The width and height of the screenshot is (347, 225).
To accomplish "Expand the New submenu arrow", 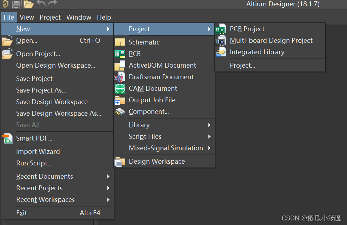I will [x=108, y=29].
